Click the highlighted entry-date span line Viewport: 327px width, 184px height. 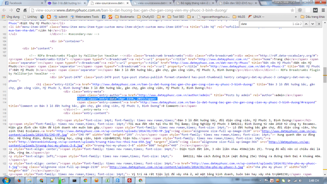[117, 99]
